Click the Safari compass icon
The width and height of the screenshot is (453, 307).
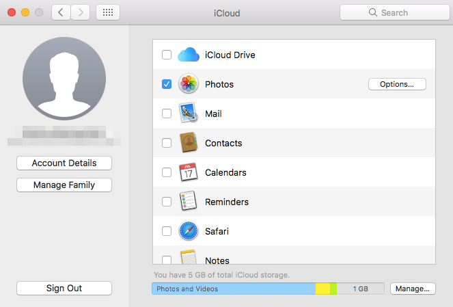click(189, 231)
